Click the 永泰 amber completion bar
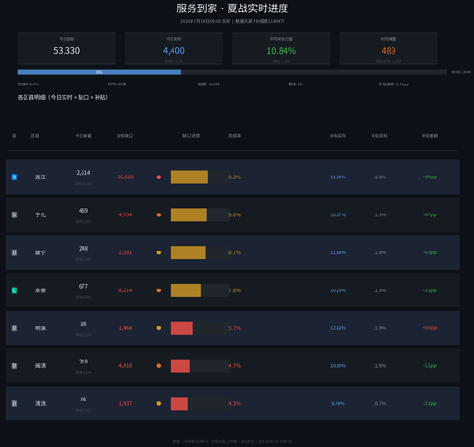The image size is (474, 447). coord(186,290)
